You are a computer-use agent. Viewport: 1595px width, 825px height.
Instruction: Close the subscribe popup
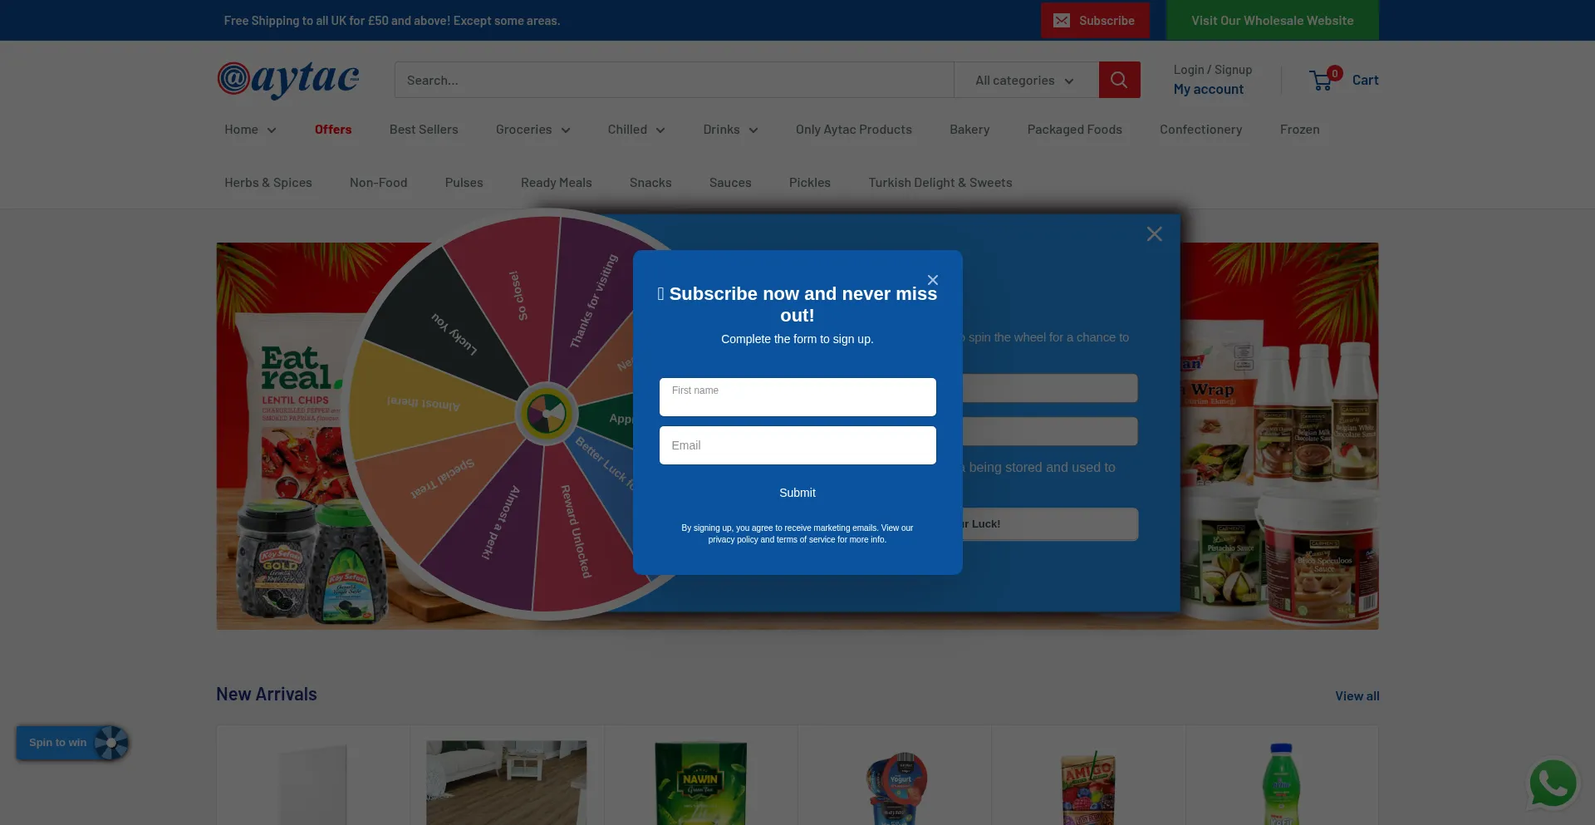tap(933, 280)
